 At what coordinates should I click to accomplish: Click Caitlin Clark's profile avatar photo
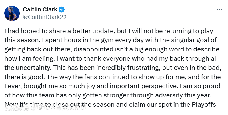coord(12,13)
